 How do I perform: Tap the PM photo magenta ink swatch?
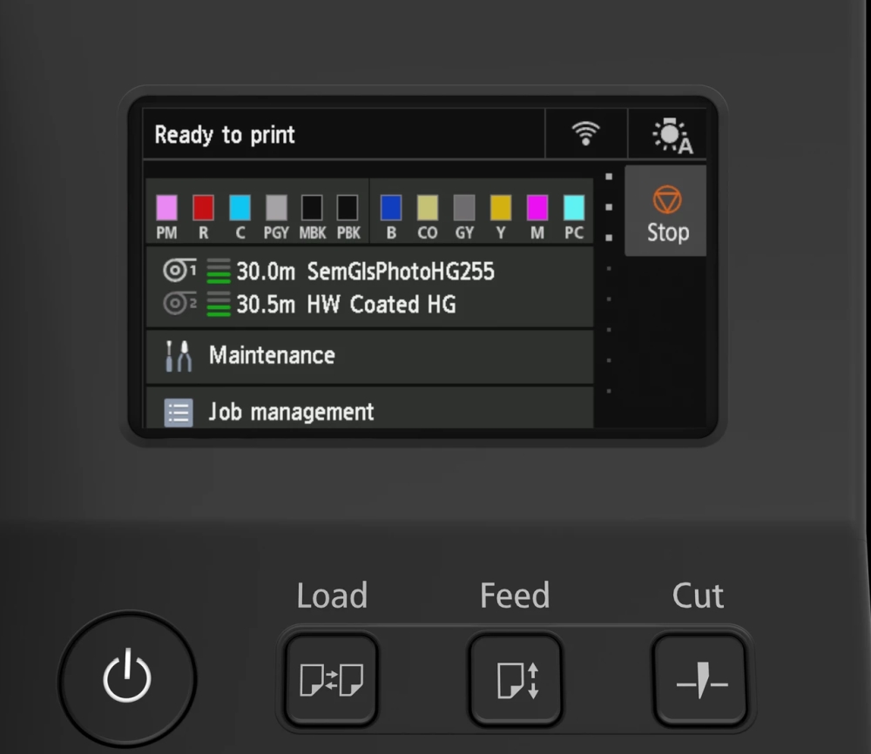tap(166, 208)
